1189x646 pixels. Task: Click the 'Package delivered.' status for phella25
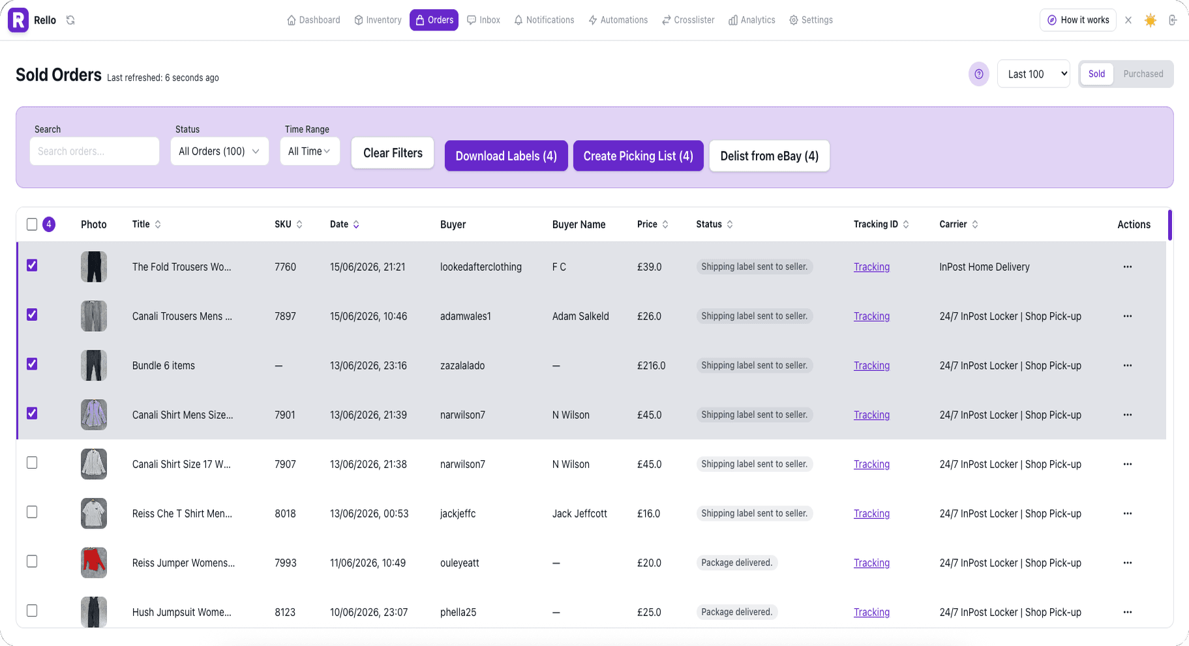(x=737, y=612)
